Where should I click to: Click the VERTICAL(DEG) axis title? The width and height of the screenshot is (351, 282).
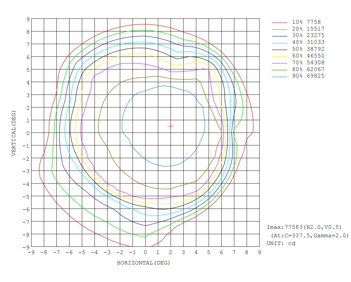point(14,133)
